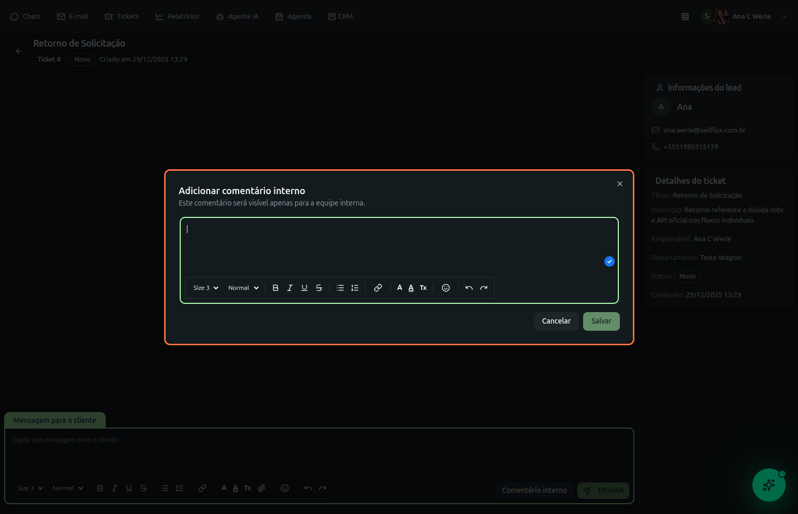Toggle bold formatting in comment editor
The height and width of the screenshot is (514, 798).
[x=275, y=288]
